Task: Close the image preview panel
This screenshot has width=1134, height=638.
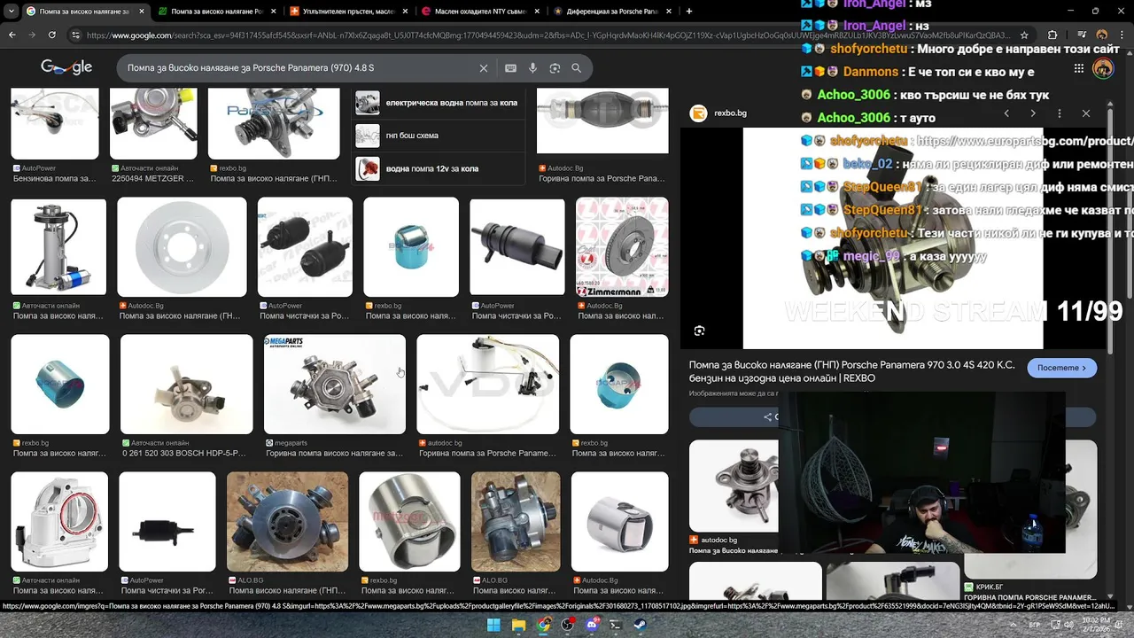Action: [1086, 113]
